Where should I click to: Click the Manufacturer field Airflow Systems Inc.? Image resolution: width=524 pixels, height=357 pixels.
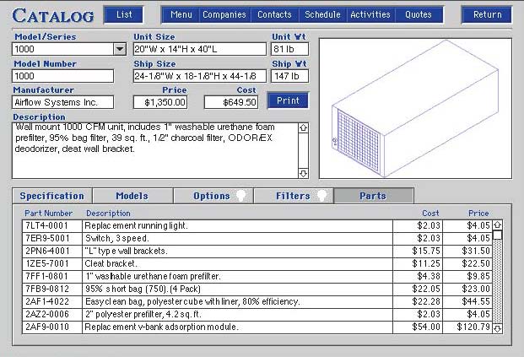click(x=62, y=102)
